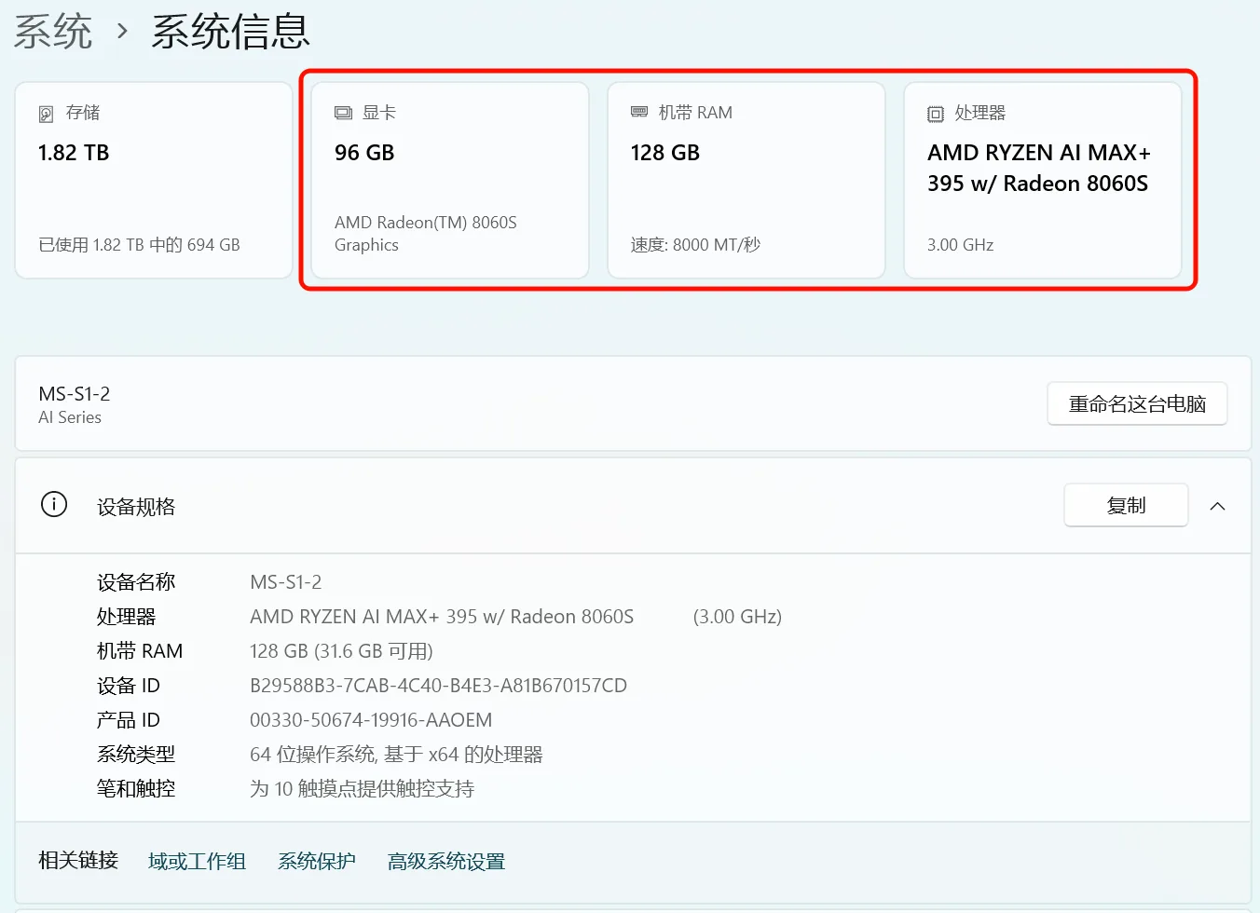Select the processor name in specs list
This screenshot has height=913, width=1260.
tap(442, 617)
